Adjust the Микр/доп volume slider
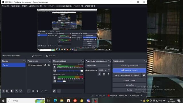The width and height of the screenshot is (183, 103). (70, 71)
